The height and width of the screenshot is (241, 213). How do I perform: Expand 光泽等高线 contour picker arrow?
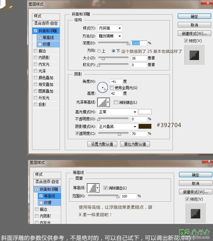tap(108, 102)
